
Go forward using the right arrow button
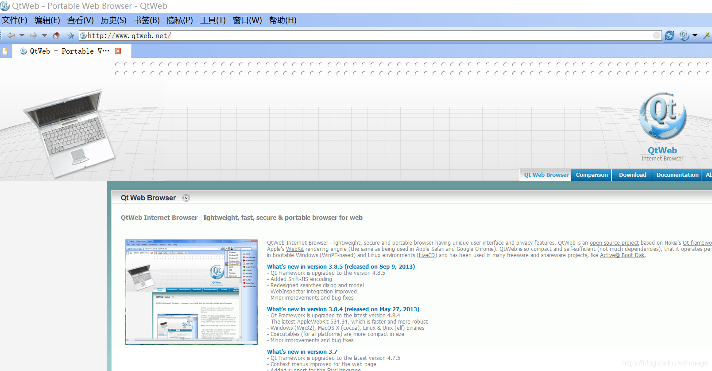[x=34, y=35]
